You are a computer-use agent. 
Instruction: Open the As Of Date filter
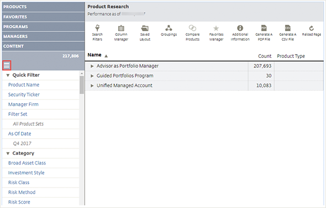[19, 134]
